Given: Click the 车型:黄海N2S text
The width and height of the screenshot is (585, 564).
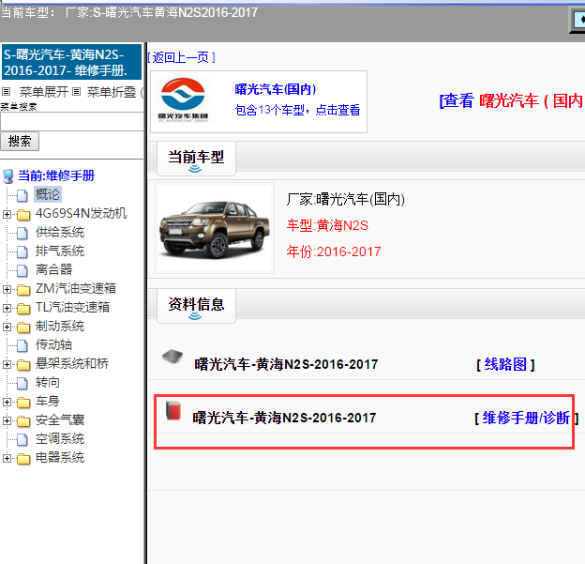Looking at the screenshot, I should point(327,226).
